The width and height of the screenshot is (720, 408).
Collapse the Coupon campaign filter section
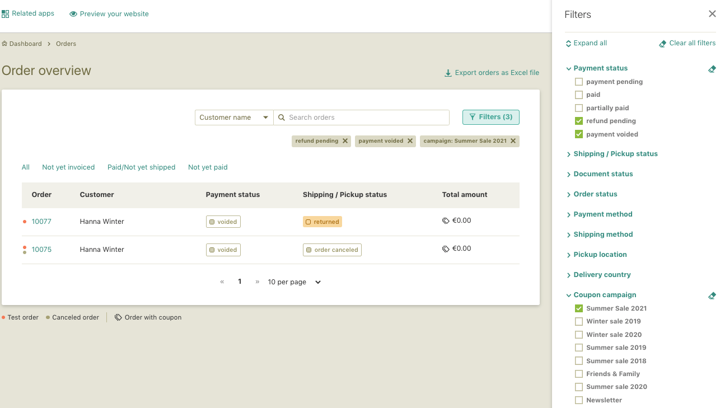click(601, 295)
